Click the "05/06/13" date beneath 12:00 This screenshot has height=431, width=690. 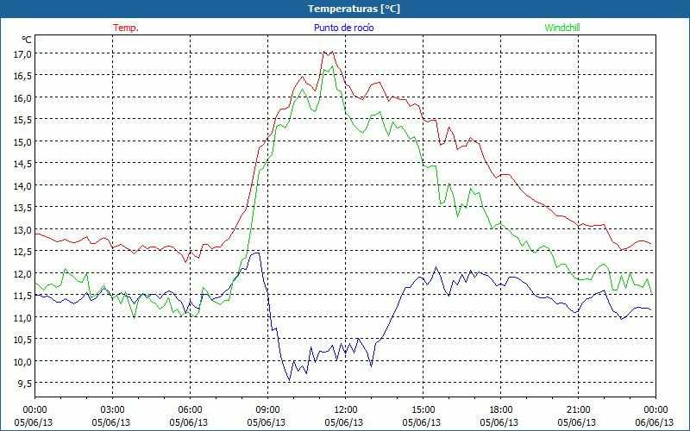click(x=344, y=422)
